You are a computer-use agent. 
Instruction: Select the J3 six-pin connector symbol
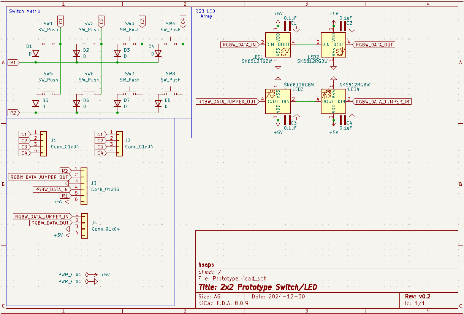84,186
